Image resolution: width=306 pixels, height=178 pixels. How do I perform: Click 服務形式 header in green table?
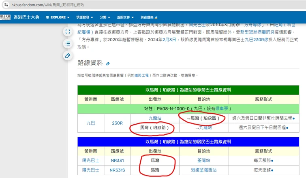click(x=263, y=99)
